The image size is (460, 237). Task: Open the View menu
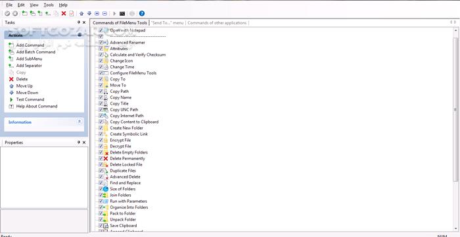[x=34, y=5]
